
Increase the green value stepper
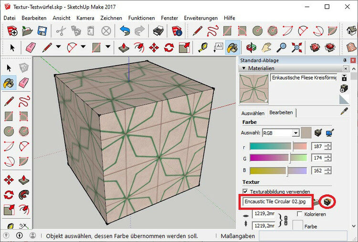pyautogui.click(x=328, y=156)
